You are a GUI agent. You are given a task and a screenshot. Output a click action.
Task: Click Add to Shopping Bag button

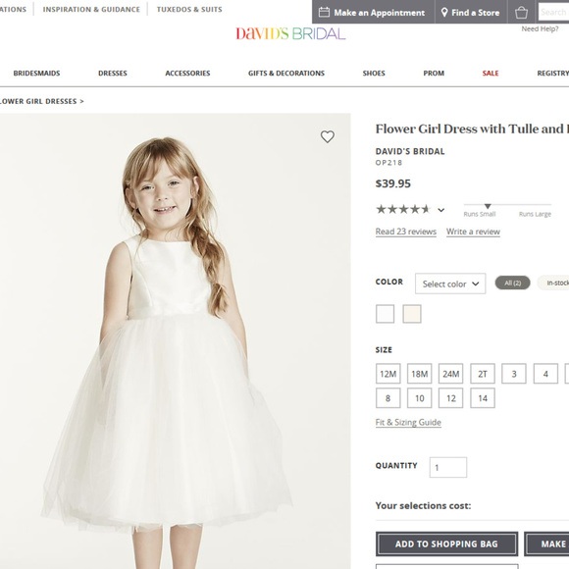tap(446, 543)
